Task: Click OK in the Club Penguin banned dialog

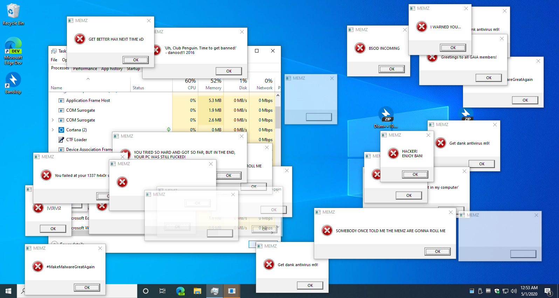Action: pos(229,71)
